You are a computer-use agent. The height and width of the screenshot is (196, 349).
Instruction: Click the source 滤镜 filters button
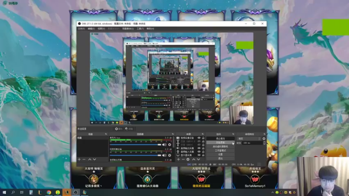(129, 129)
